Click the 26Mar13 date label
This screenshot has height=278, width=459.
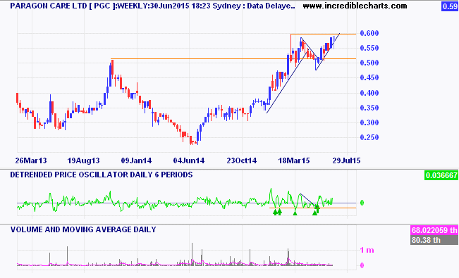(31, 160)
